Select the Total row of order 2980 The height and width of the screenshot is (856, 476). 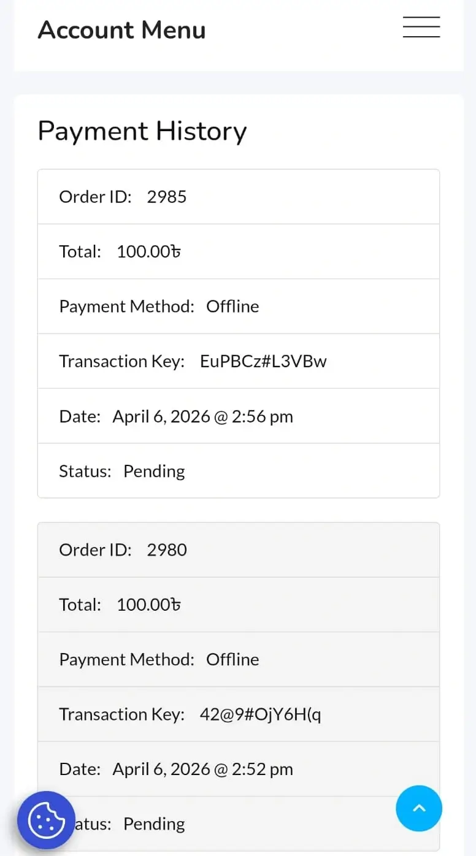tap(238, 605)
